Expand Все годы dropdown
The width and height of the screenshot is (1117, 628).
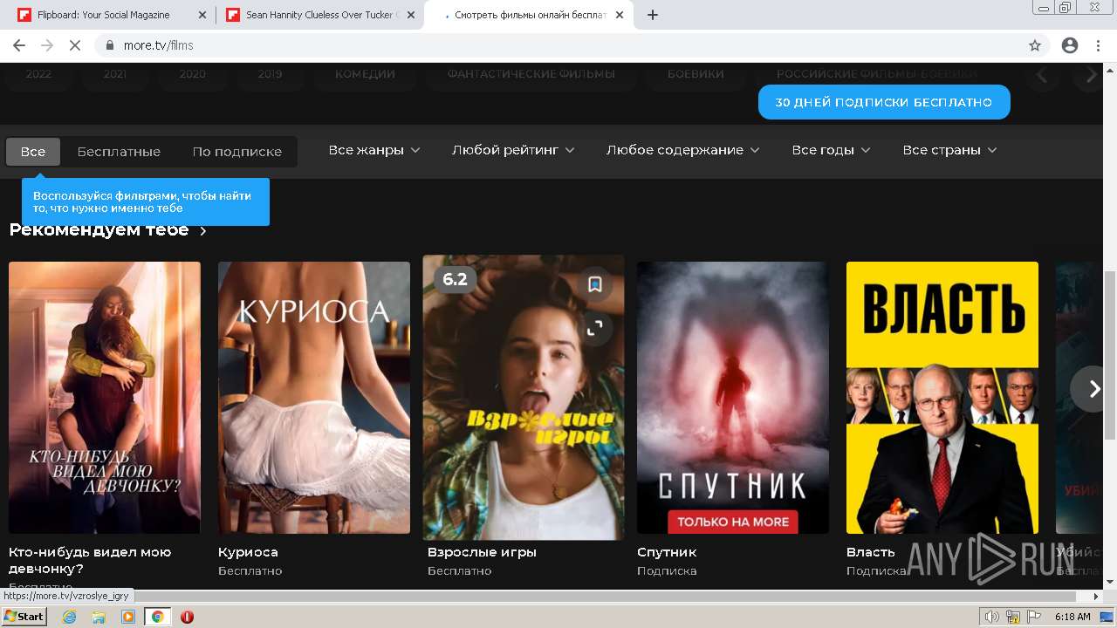point(831,150)
